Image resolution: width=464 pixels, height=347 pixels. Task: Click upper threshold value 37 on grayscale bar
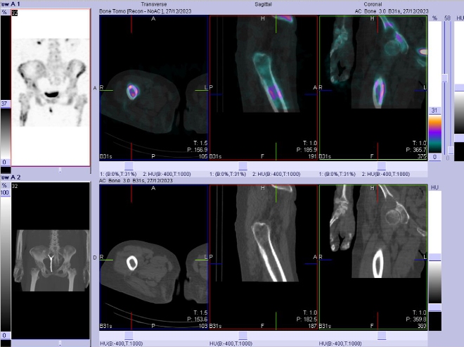click(4, 103)
